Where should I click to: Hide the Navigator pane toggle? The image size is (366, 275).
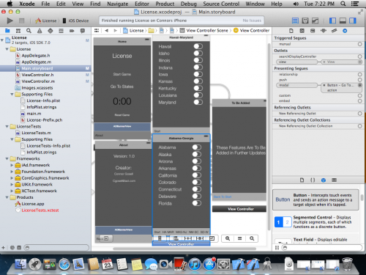pos(332,21)
